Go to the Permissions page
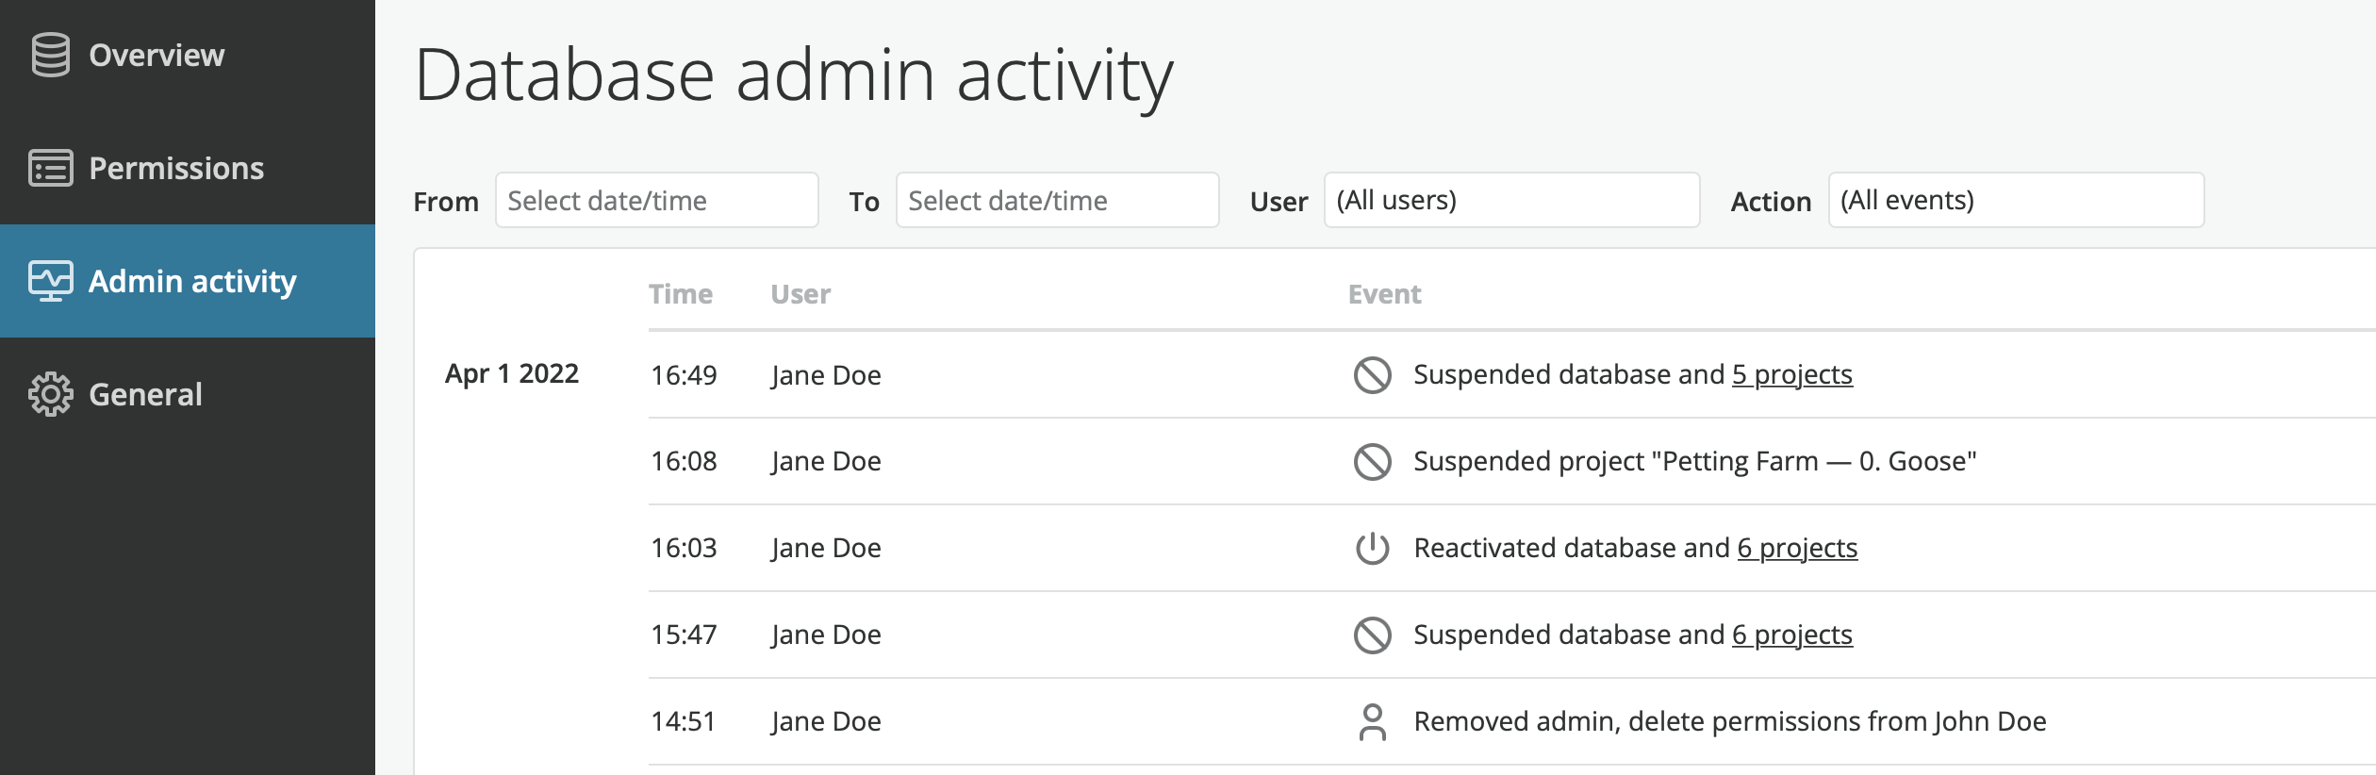The width and height of the screenshot is (2376, 775). click(x=188, y=168)
